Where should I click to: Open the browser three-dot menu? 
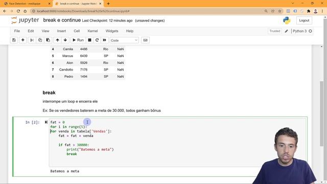[322, 11]
